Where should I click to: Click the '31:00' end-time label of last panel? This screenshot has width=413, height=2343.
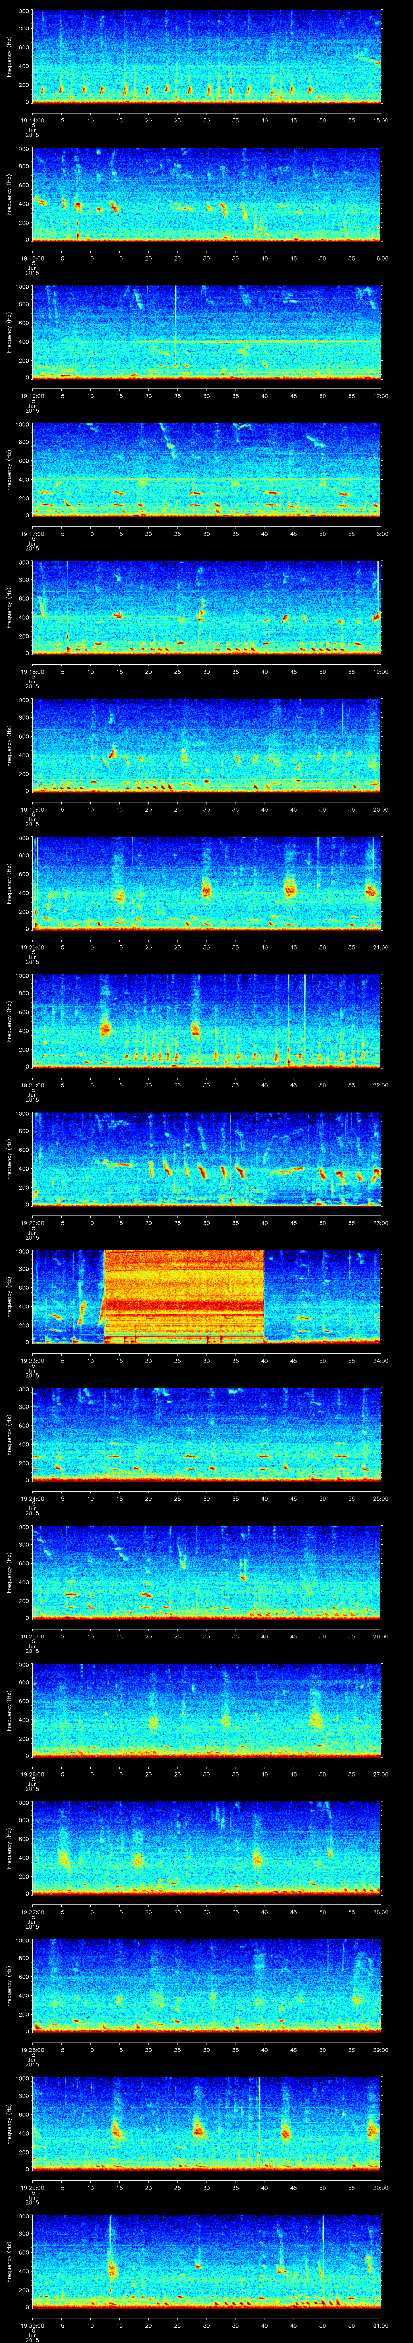click(x=380, y=2325)
